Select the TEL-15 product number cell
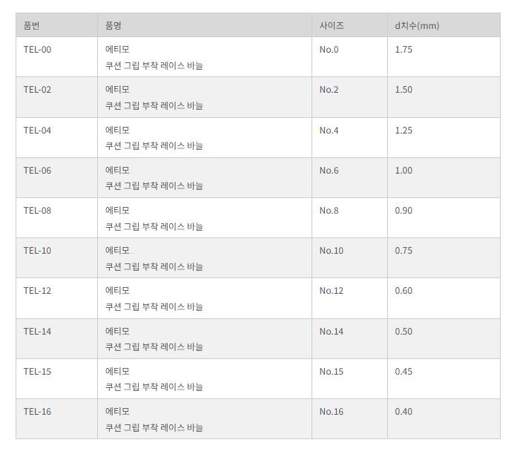517x457 pixels. point(56,379)
